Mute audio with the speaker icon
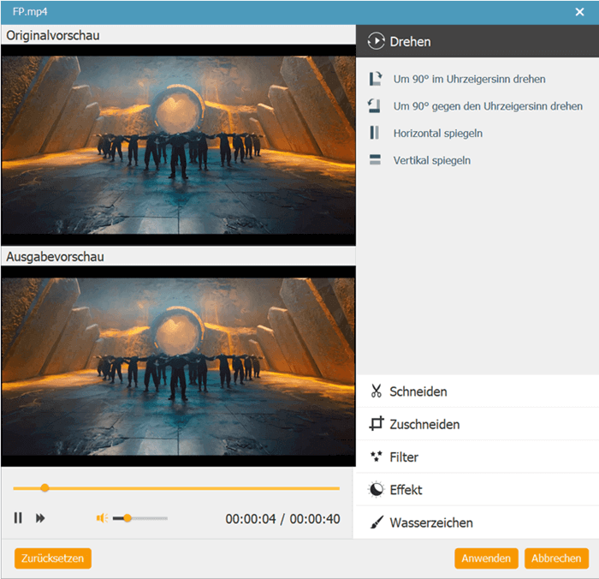Viewport: 599px width, 579px height. coord(102,518)
